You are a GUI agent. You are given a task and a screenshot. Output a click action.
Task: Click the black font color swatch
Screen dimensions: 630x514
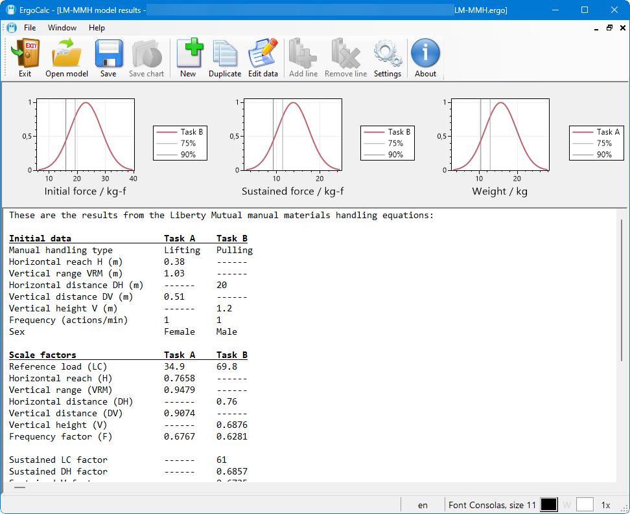tap(549, 505)
